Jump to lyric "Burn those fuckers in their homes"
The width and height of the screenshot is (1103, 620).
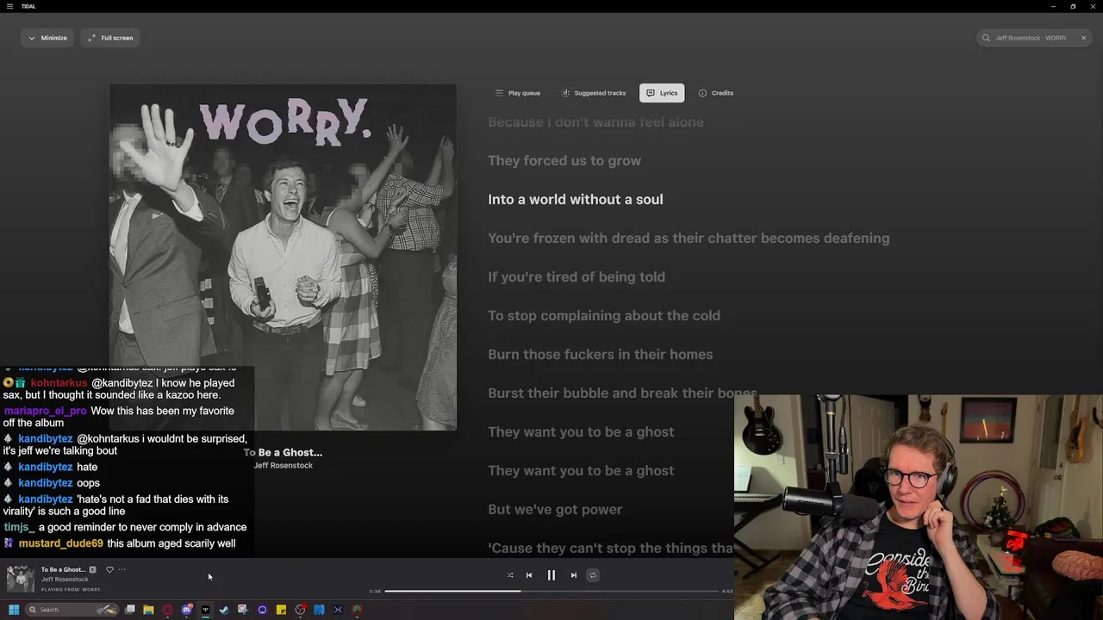point(601,355)
